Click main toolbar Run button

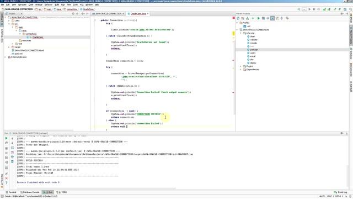(x=309, y=9)
